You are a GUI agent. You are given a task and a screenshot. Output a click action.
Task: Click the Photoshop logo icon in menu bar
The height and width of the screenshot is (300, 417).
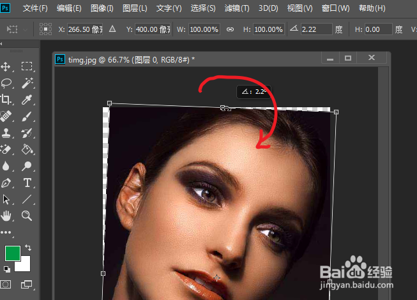pyautogui.click(x=5, y=8)
